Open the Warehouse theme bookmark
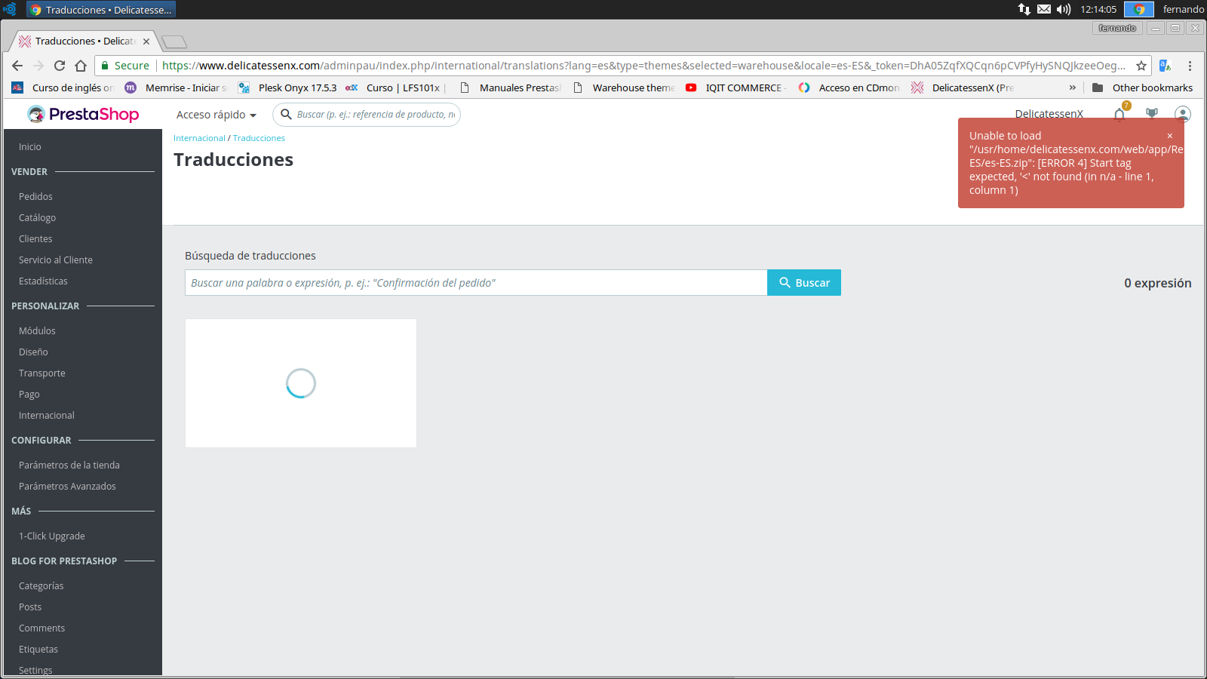Screen dimensions: 1207x679 pos(623,88)
